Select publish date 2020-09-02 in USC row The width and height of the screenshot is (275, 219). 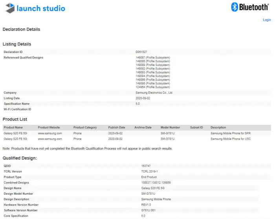coord(115,139)
